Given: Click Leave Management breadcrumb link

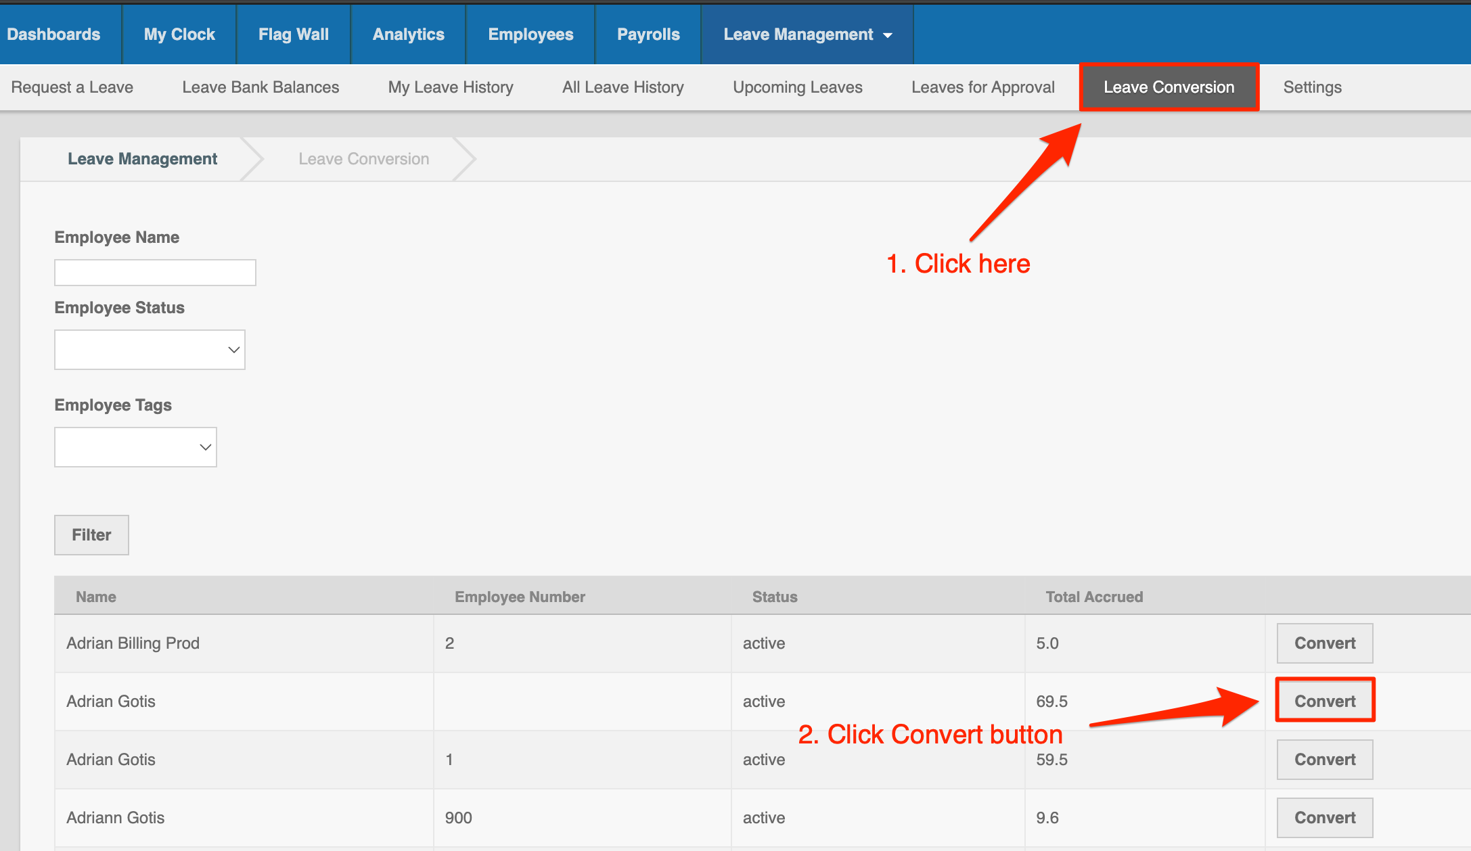Looking at the screenshot, I should coord(142,159).
